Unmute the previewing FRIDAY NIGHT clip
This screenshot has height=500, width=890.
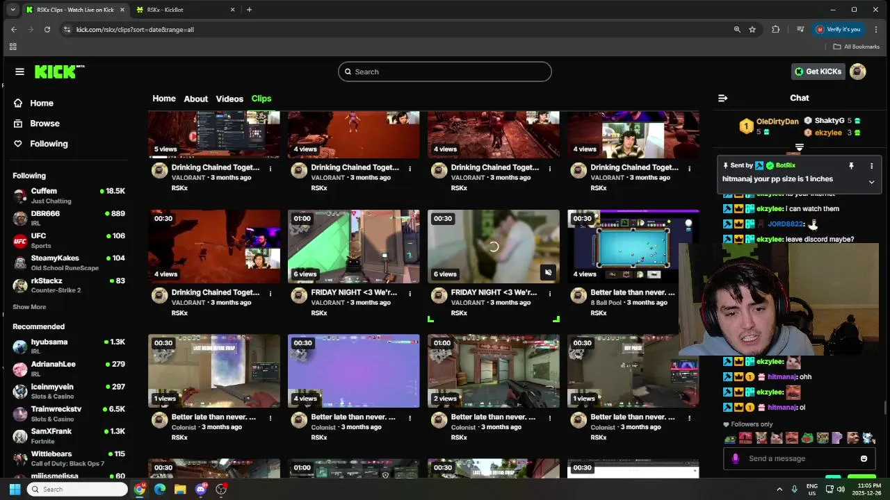click(548, 272)
